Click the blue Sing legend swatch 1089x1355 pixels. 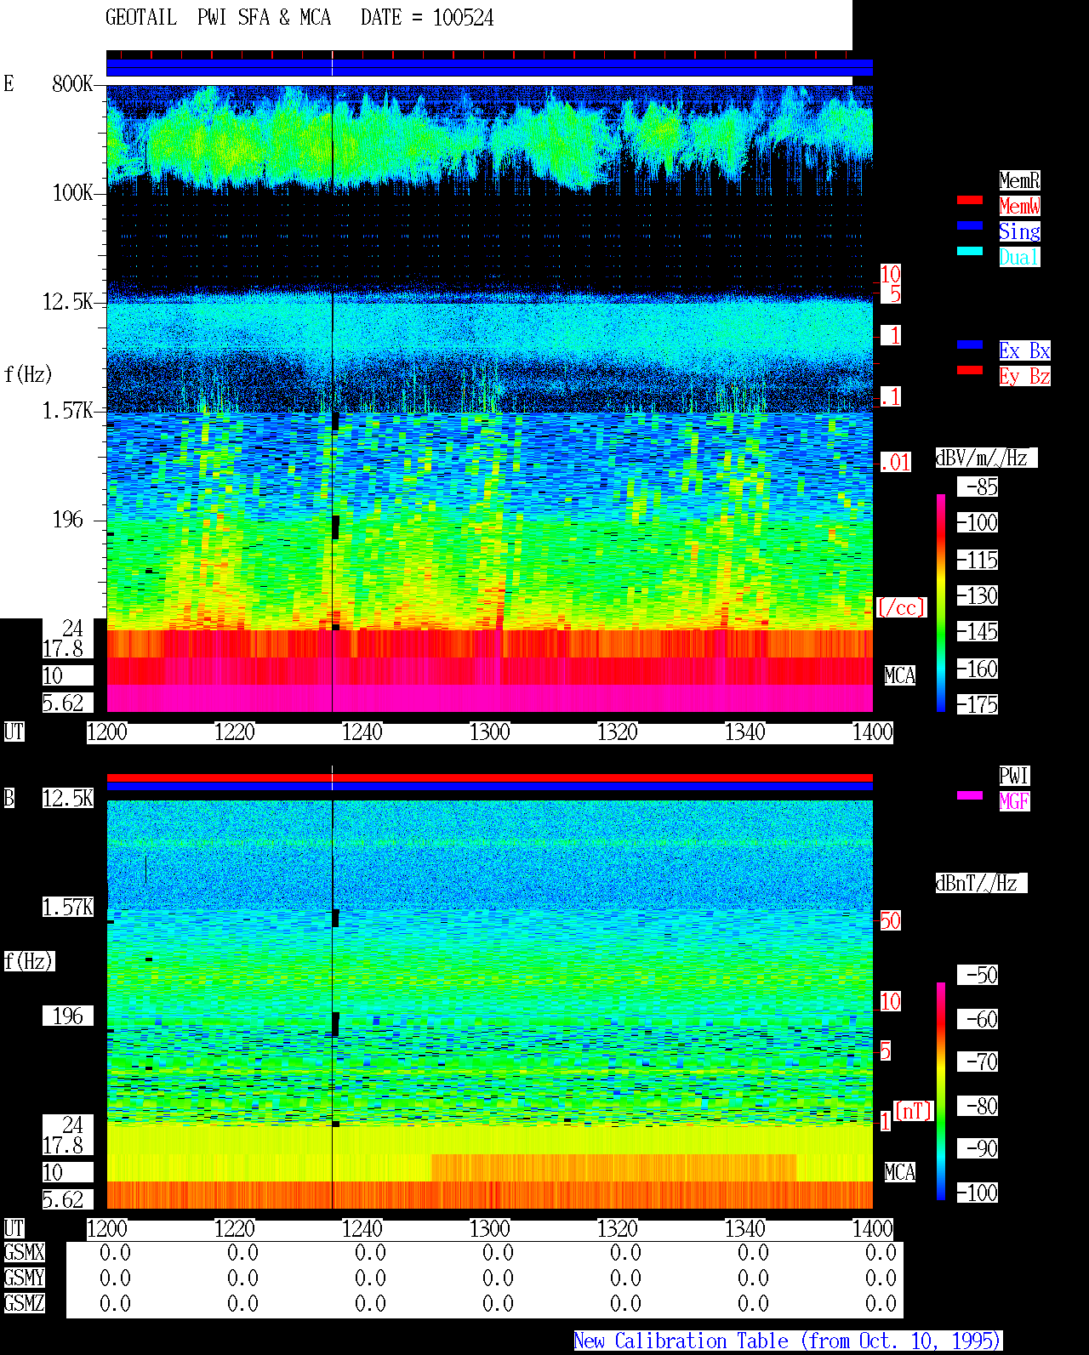pyautogui.click(x=970, y=225)
